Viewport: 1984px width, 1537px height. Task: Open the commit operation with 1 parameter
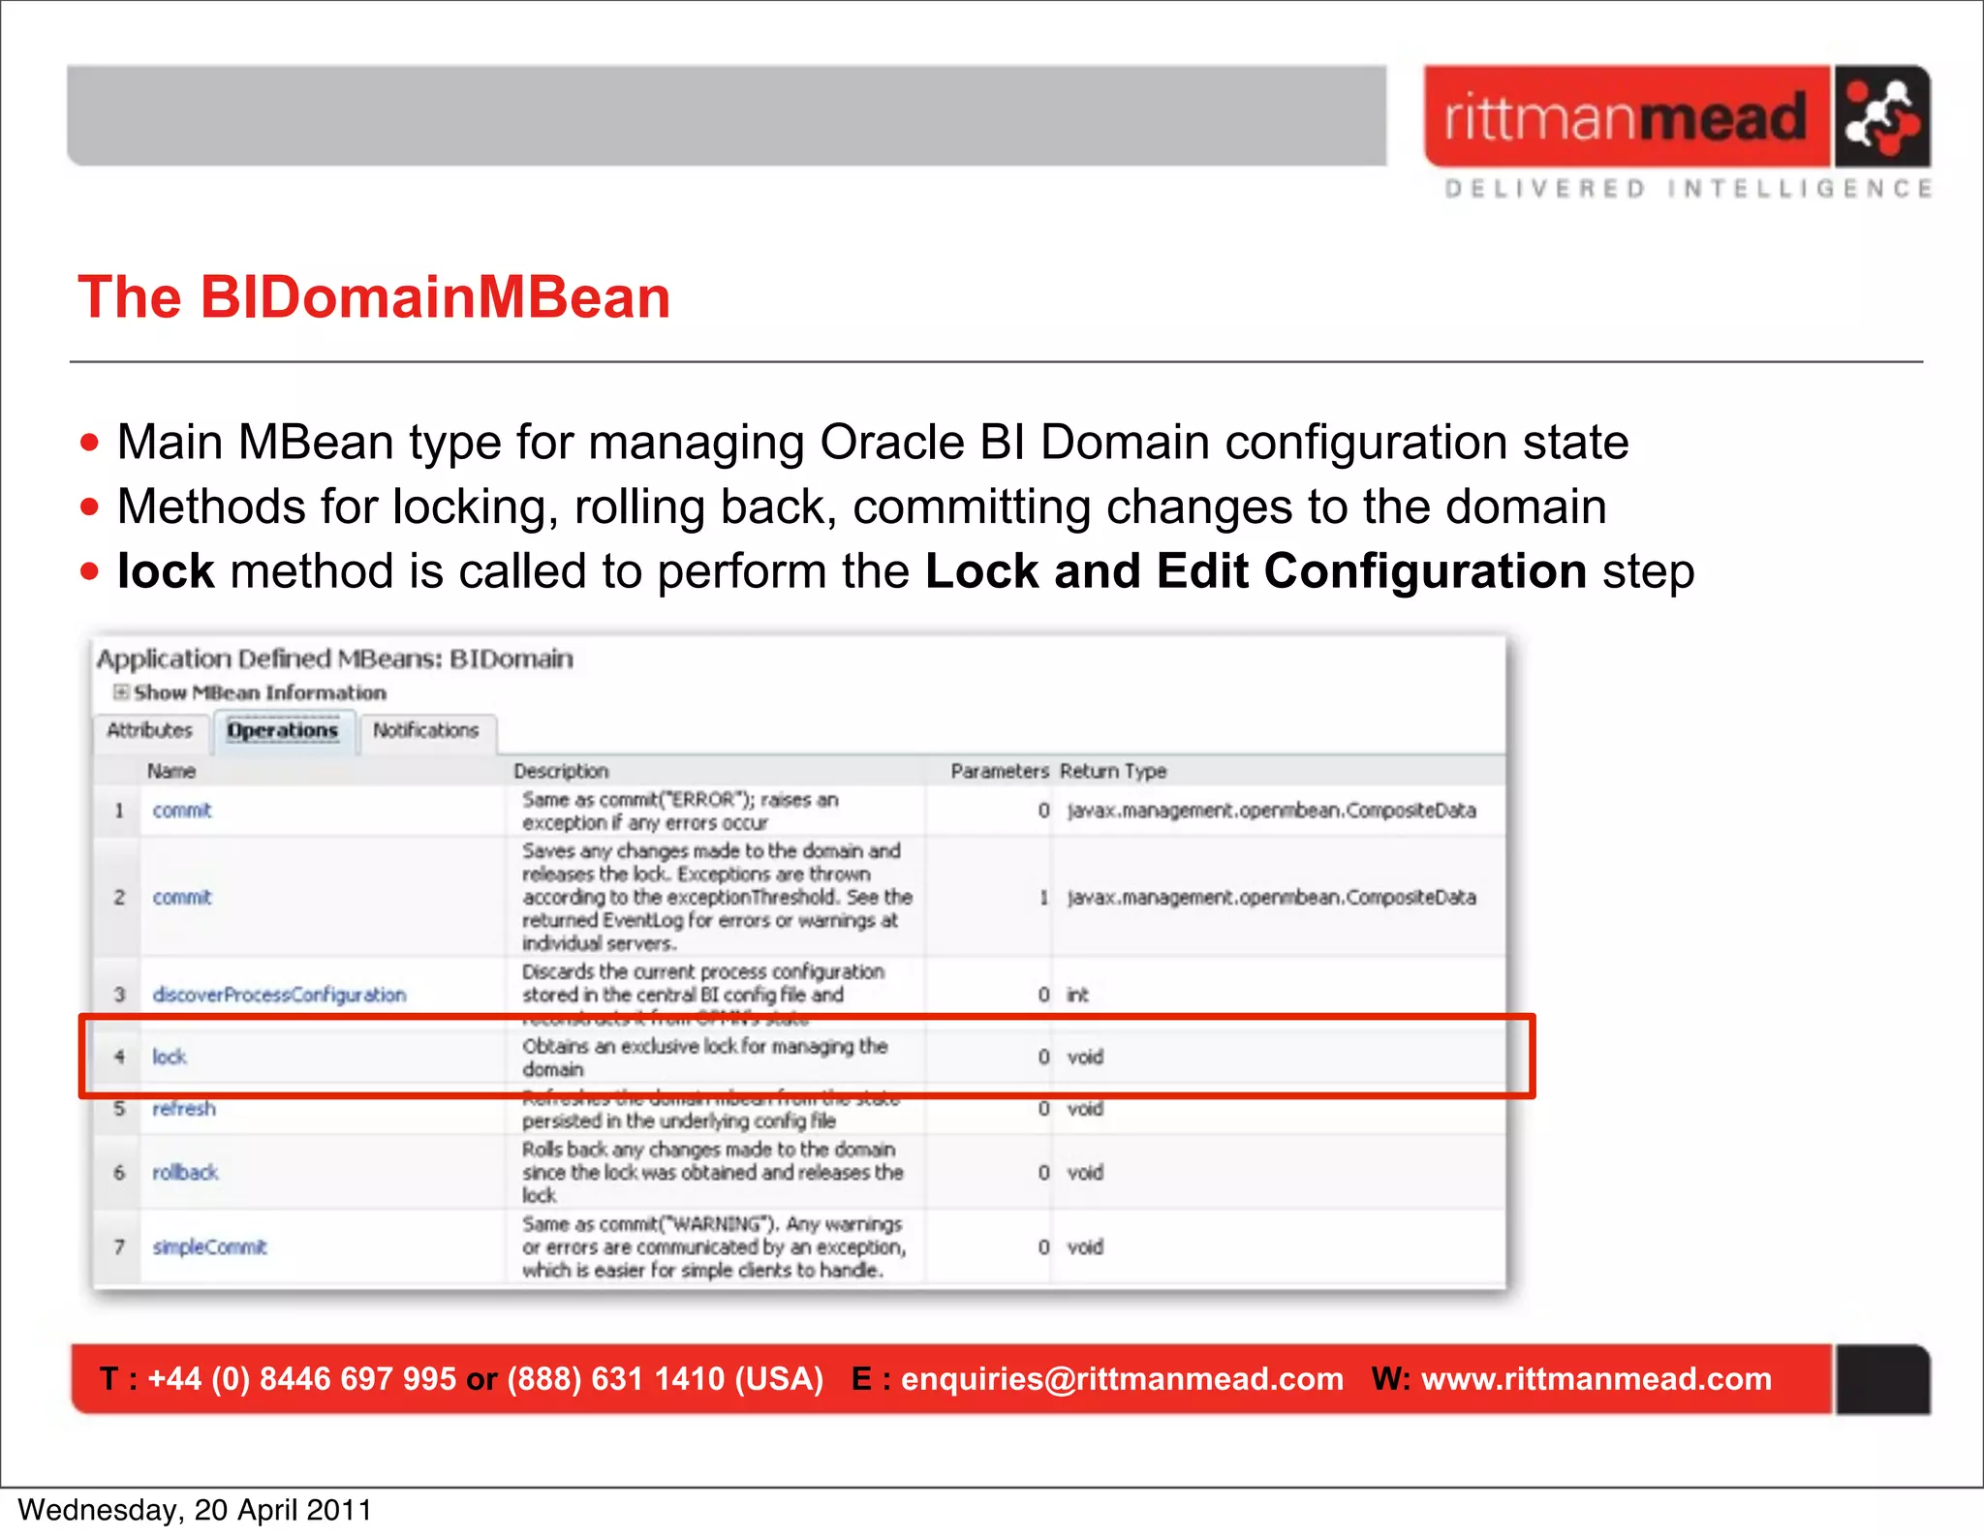point(182,897)
